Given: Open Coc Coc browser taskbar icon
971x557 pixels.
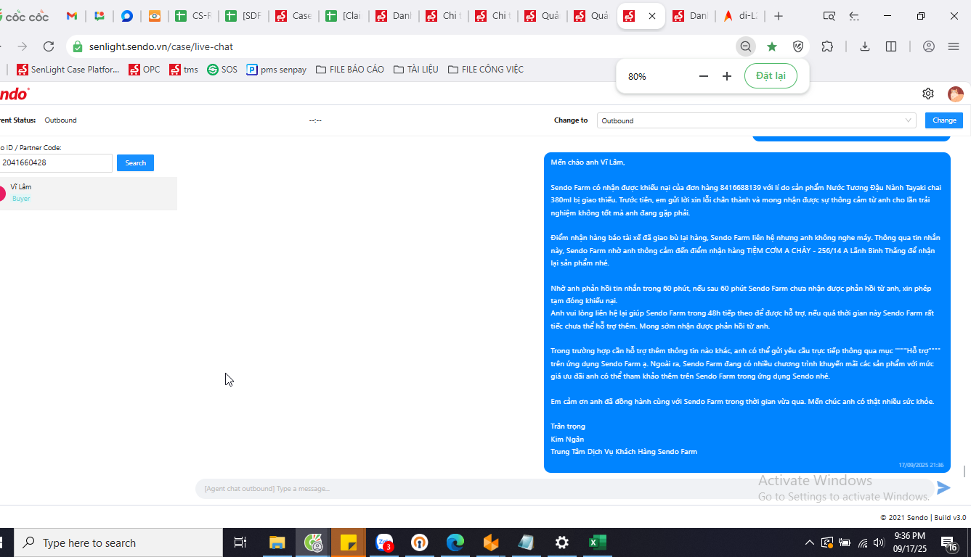Looking at the screenshot, I should (313, 542).
